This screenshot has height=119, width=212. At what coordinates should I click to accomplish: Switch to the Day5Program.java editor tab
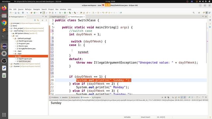click(58, 17)
